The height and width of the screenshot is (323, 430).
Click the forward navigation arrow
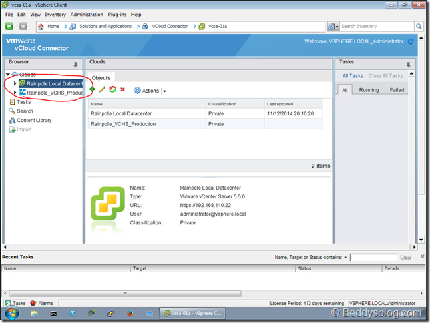[x=23, y=26]
